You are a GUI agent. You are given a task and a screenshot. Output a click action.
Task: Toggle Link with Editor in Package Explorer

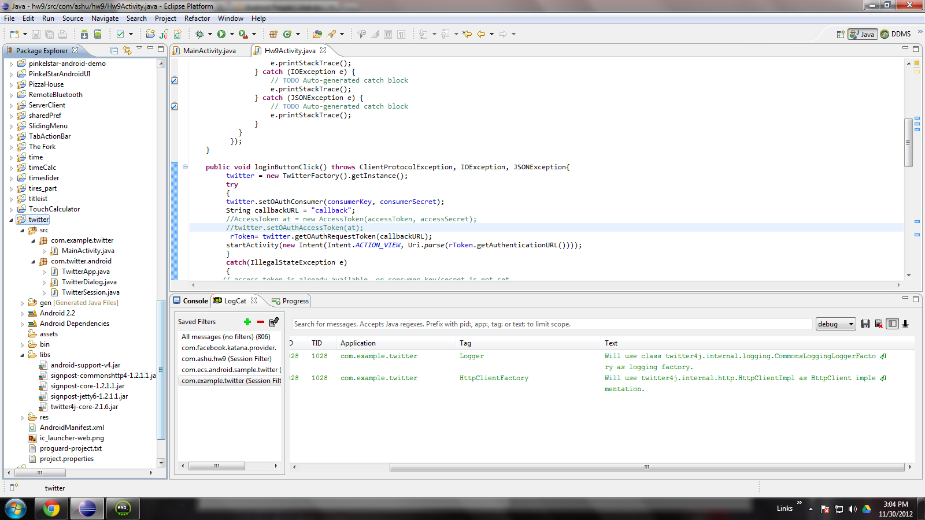pyautogui.click(x=127, y=50)
